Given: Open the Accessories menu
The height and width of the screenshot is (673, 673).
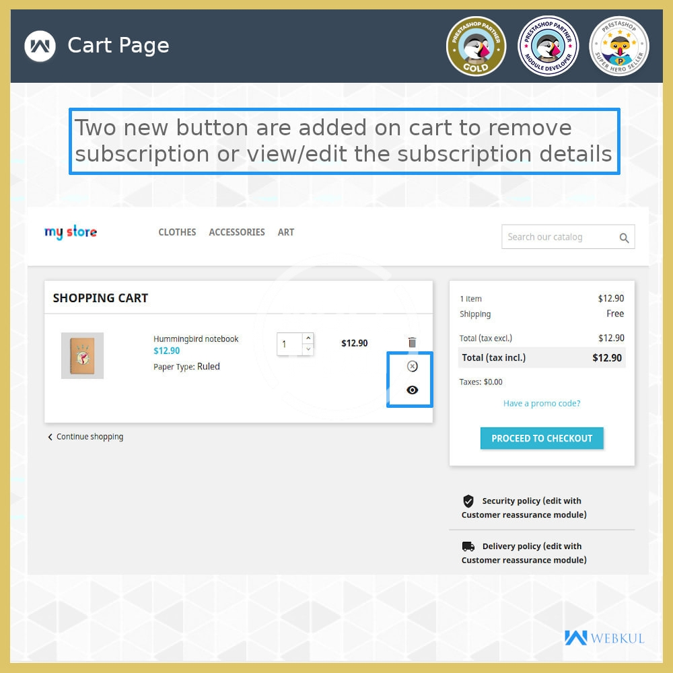Looking at the screenshot, I should (237, 232).
